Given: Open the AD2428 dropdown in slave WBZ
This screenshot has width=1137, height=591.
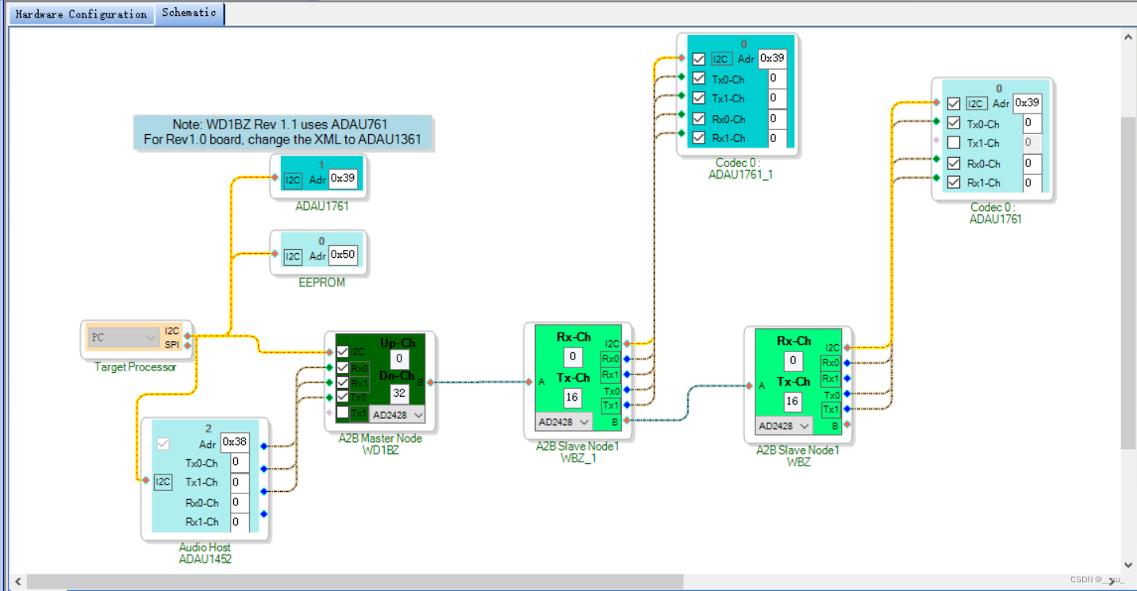Looking at the screenshot, I should (x=784, y=426).
